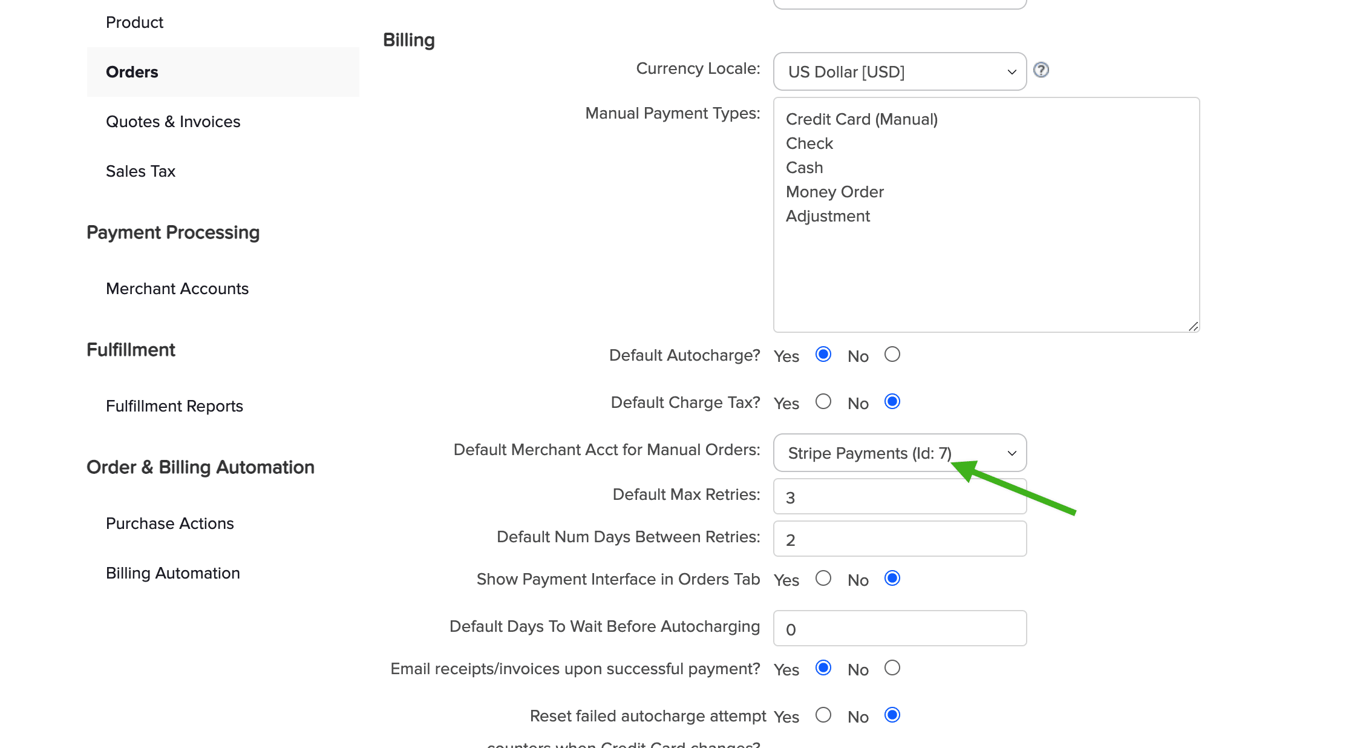Viewport: 1360px width, 748px height.
Task: Open the Product settings menu
Action: coord(134,22)
